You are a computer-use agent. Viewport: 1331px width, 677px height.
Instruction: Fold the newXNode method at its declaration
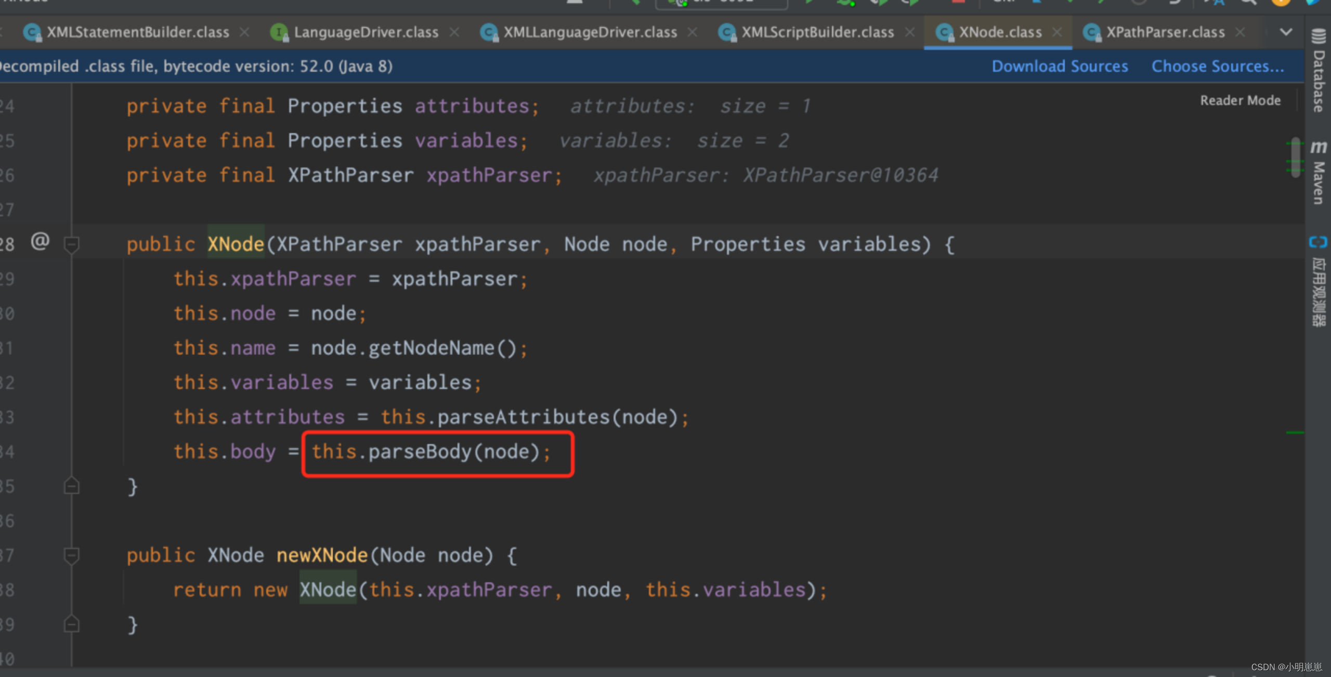click(x=71, y=555)
